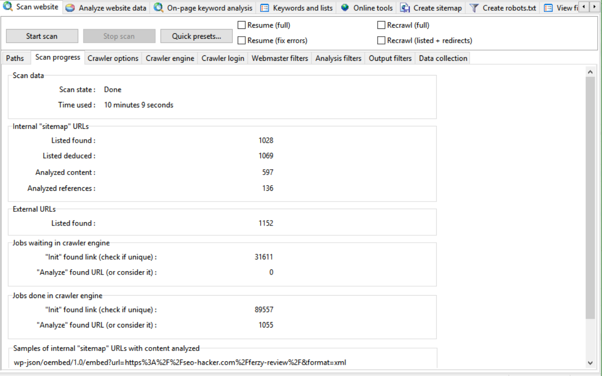Click the Scan website magnifier icon

tap(8, 7)
